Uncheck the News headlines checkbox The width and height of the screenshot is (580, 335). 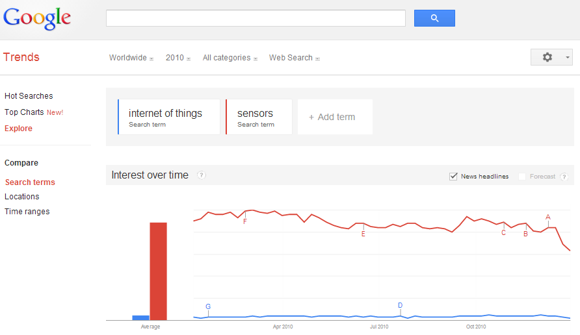tap(453, 177)
